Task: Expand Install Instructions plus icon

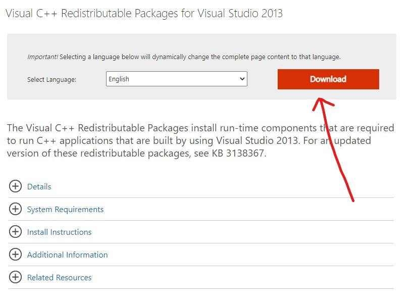Action: 15,232
